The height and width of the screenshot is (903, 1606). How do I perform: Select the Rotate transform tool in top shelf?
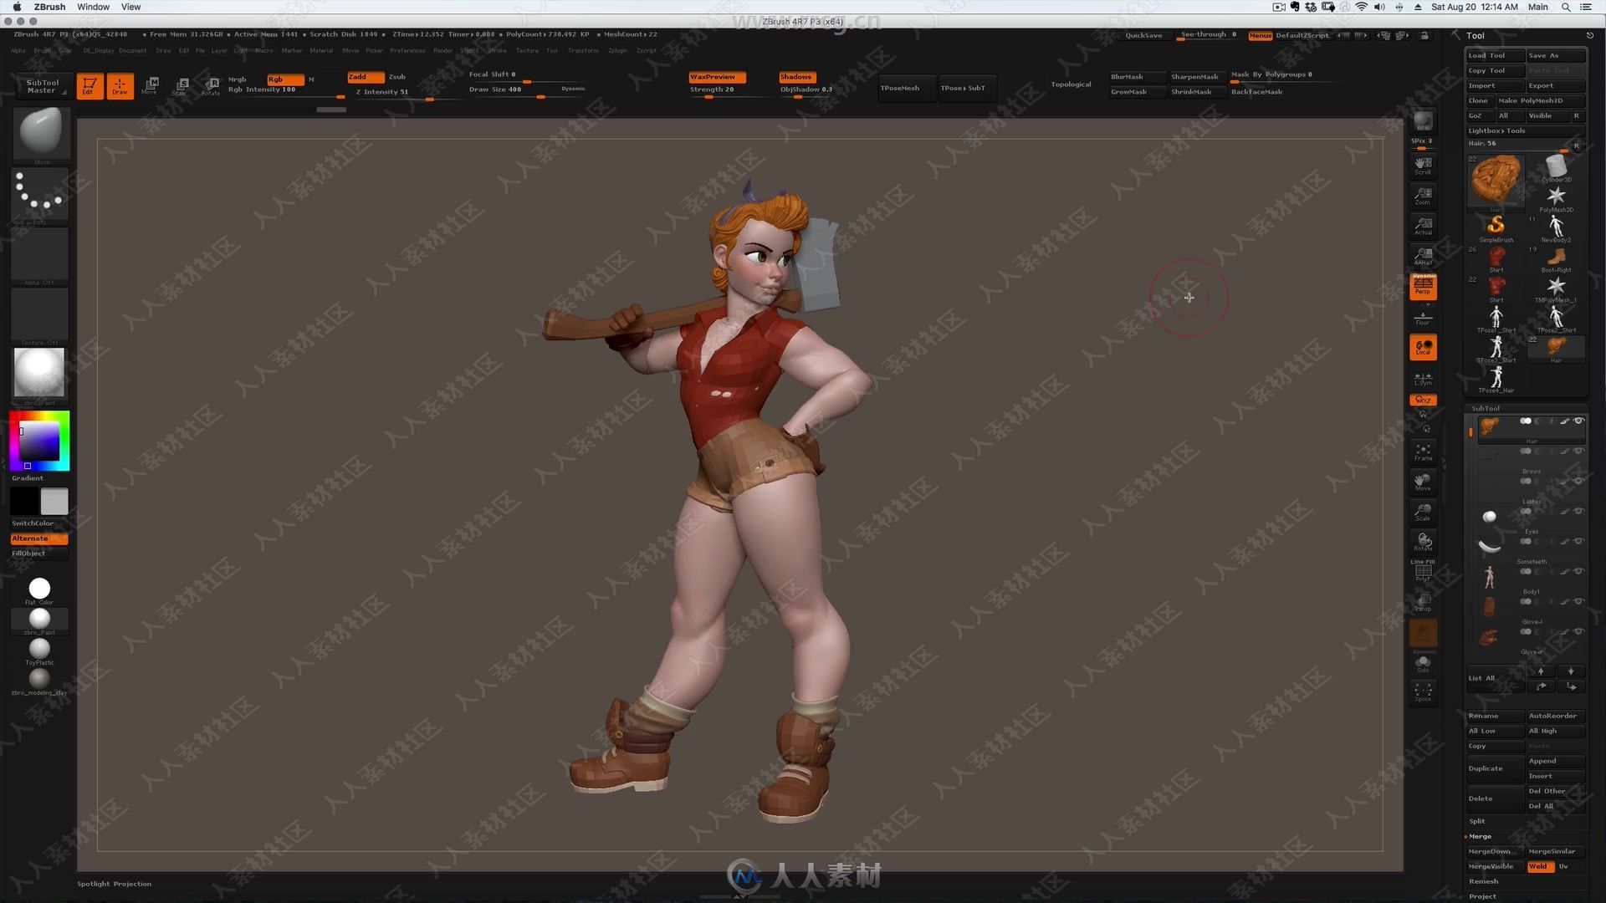tap(211, 85)
